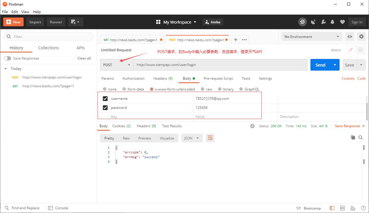Click the environment quick look eye icon
The image size is (369, 213).
tap(350, 36)
